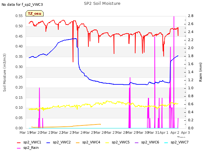
Task: Click the Apr 2 x-axis tick label
Action: tap(175, 133)
